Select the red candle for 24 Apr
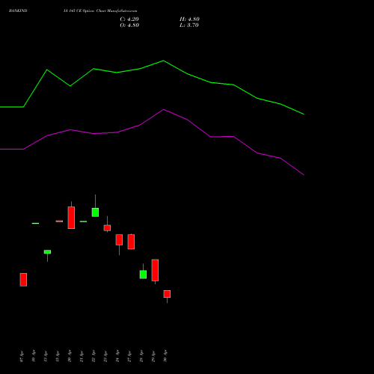 (119, 239)
